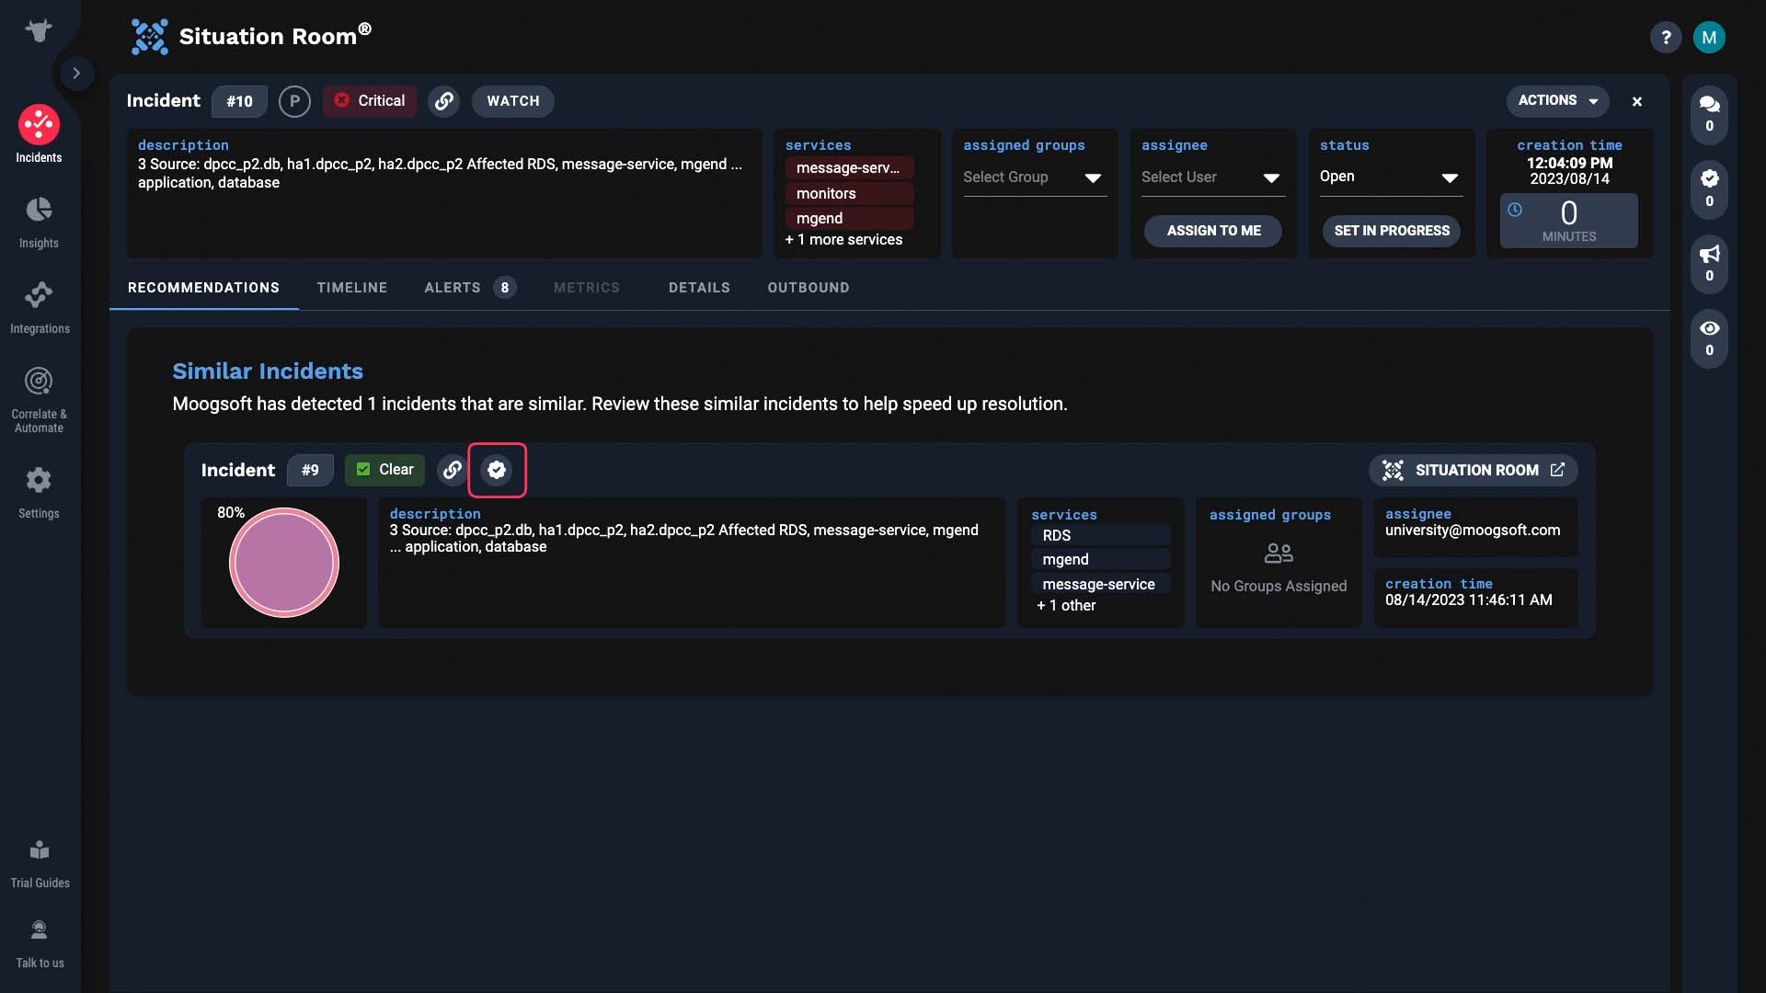1766x993 pixels.
Task: Click the Critical severity badge
Action: 370,101
